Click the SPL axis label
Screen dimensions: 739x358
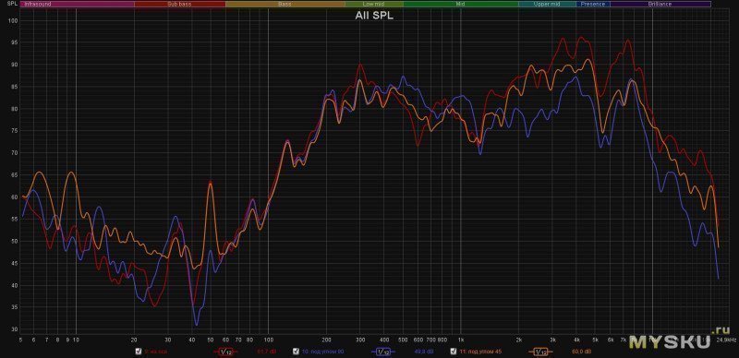12,4
